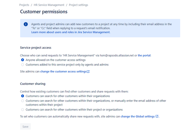The width and height of the screenshot is (187, 131).
Task: Click the Service project access heading
Action: (36, 48)
